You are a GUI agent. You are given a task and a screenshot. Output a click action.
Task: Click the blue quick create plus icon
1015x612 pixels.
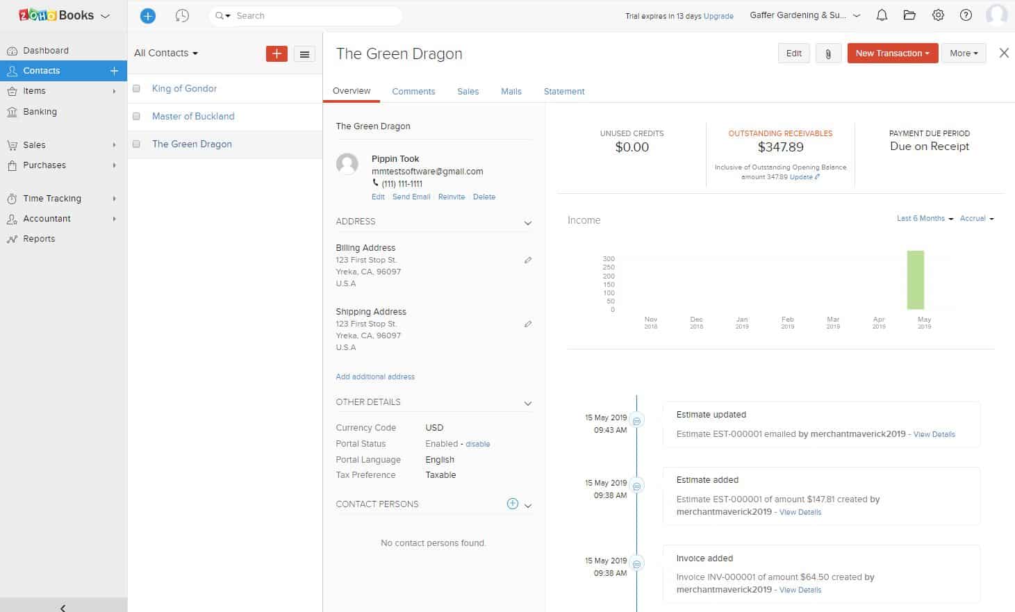point(147,15)
